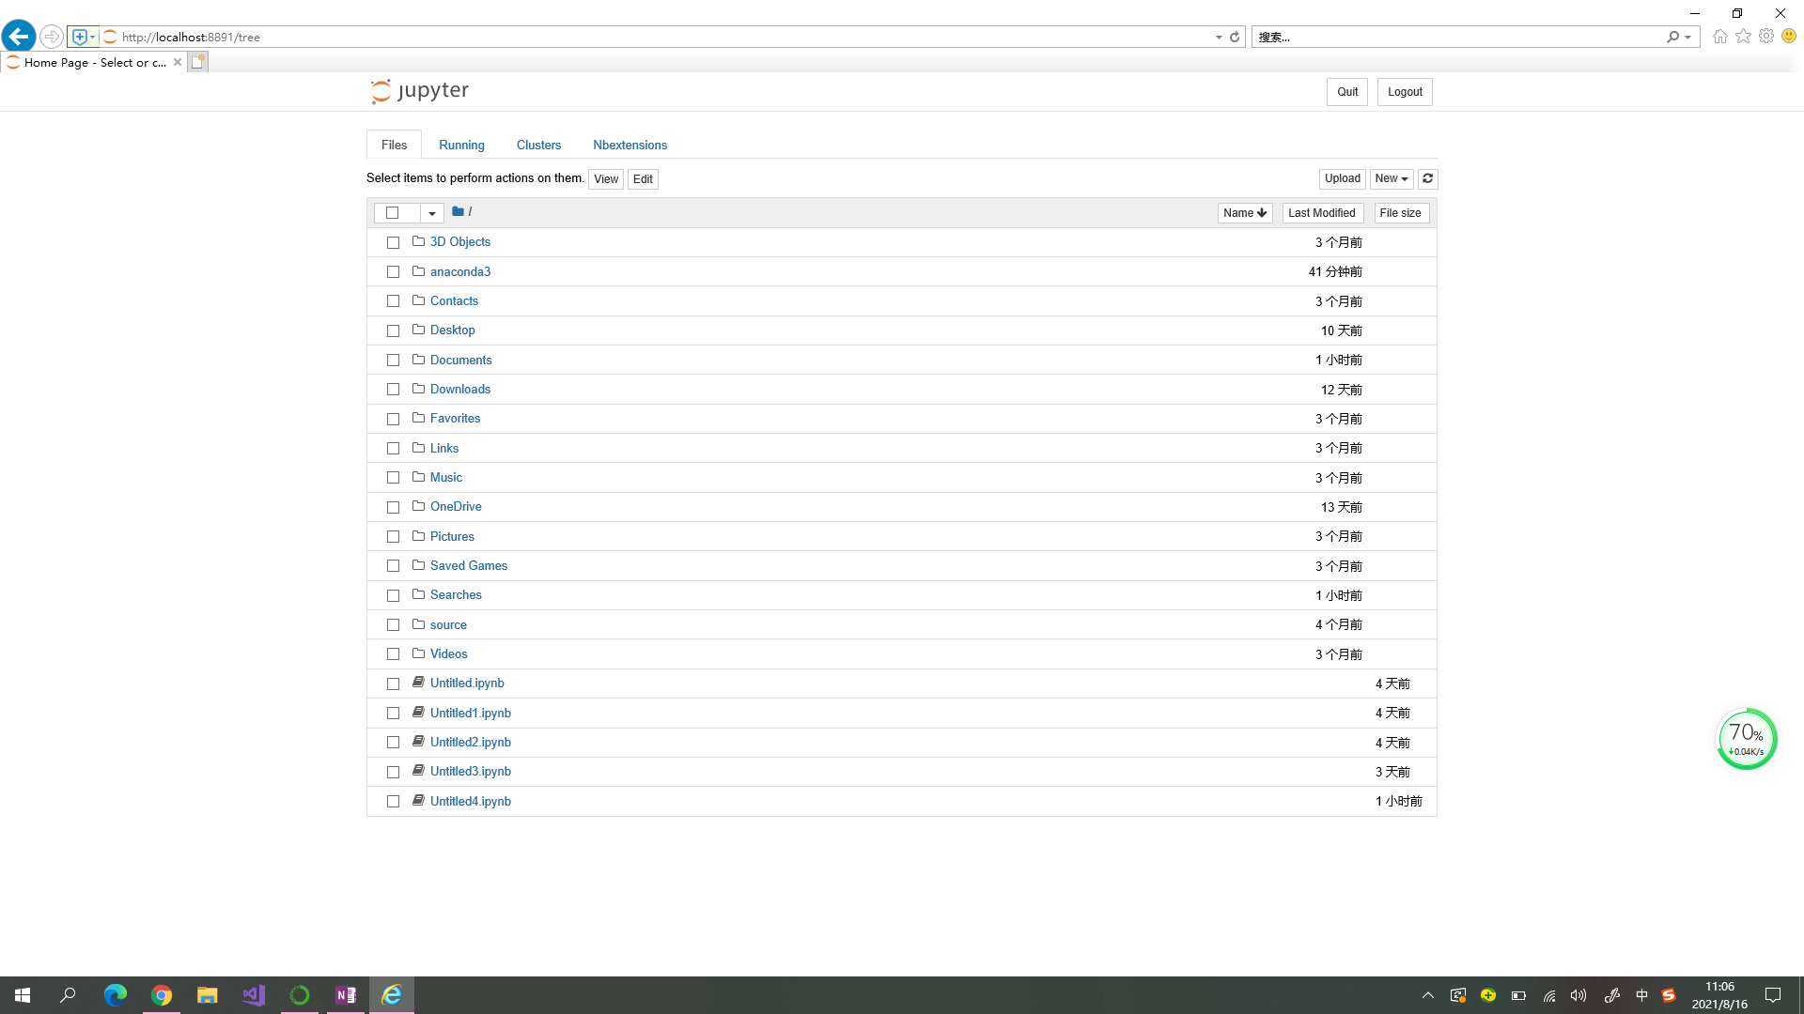Image resolution: width=1804 pixels, height=1014 pixels.
Task: Open the Untitled4.ipynb notebook link
Action: [470, 801]
